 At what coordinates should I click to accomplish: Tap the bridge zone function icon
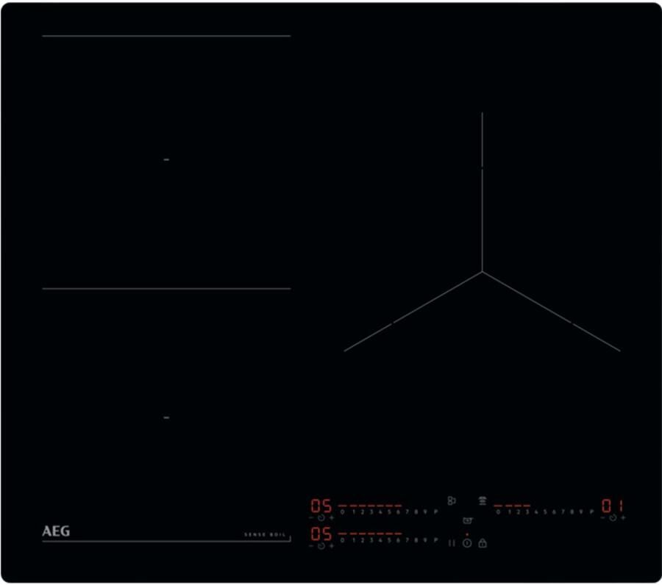point(452,500)
